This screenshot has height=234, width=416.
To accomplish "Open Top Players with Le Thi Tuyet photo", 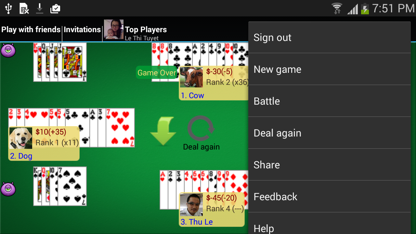I will (136, 30).
